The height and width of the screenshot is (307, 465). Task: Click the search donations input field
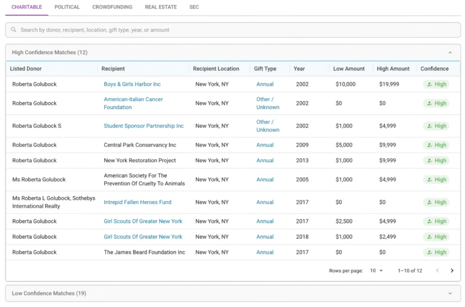(235, 30)
